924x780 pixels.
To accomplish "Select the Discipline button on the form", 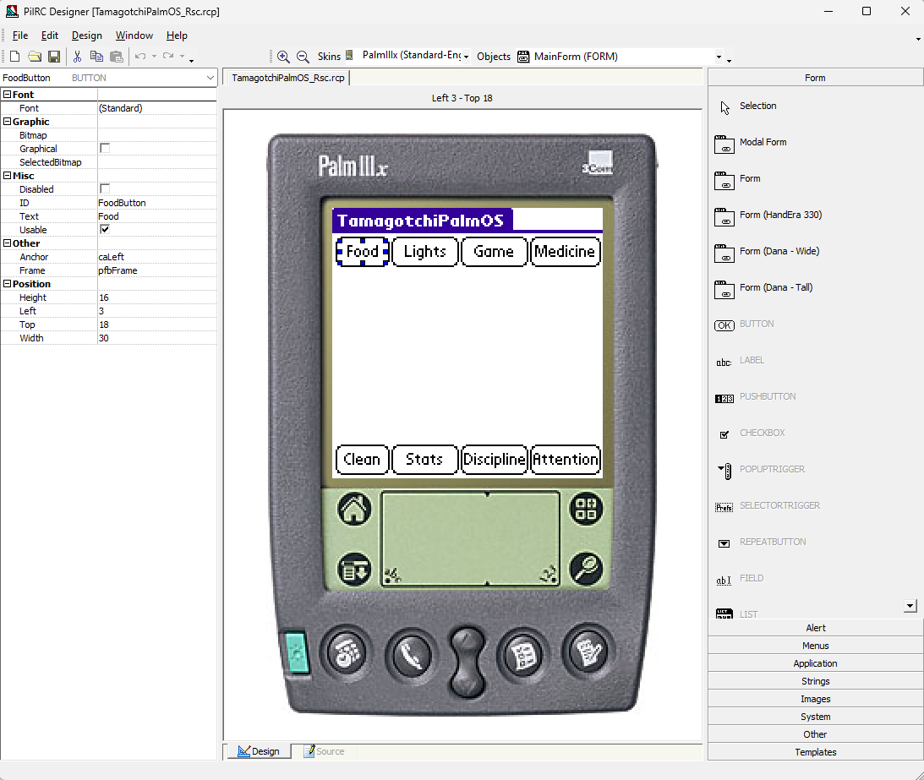I will pyautogui.click(x=494, y=460).
